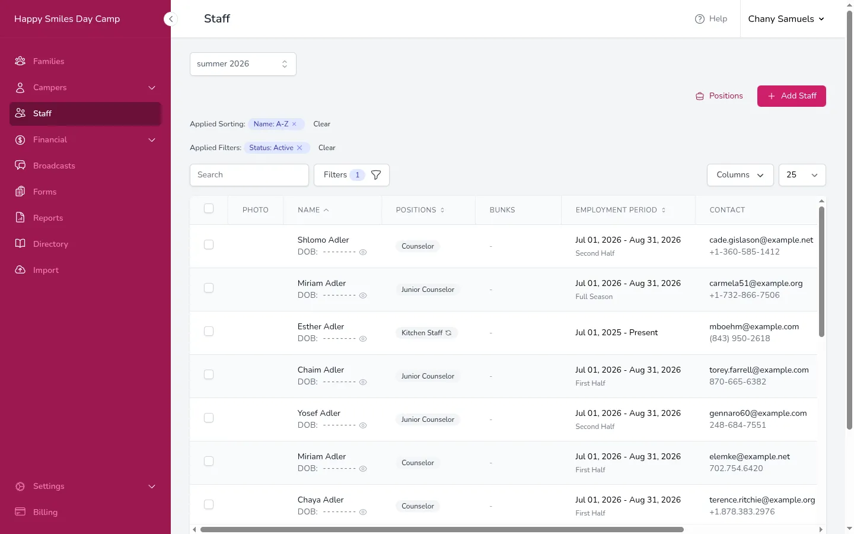Collapse the sidebar with the arrow button
The width and height of the screenshot is (854, 534).
(x=171, y=19)
